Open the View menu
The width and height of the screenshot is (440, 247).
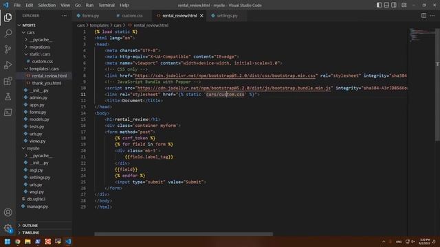coord(65,5)
